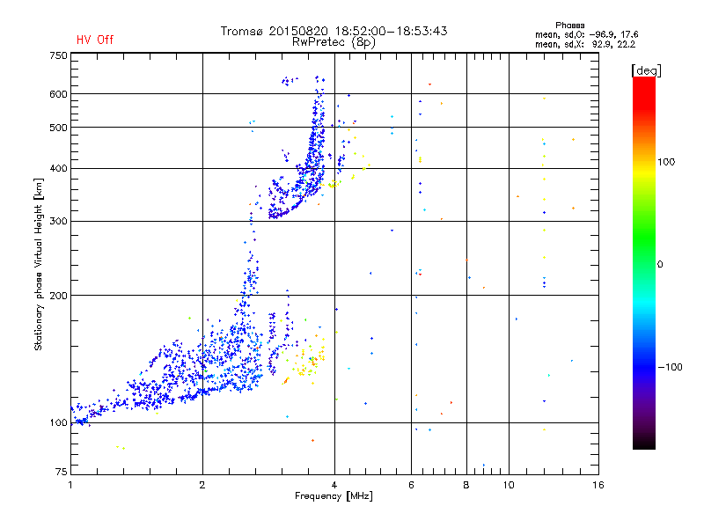Click the y-axis label '400'
The height and width of the screenshot is (528, 704).
click(x=58, y=169)
